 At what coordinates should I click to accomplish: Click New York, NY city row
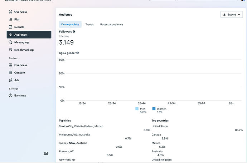[x=67, y=160]
